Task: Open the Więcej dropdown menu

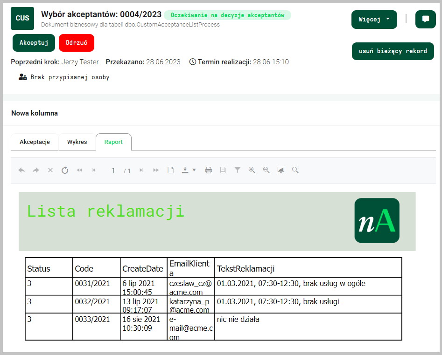Action: pos(374,20)
